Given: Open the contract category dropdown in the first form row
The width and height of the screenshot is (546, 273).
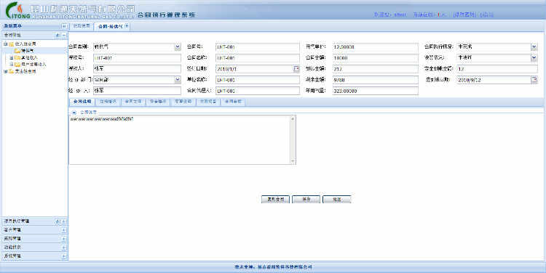Looking at the screenshot, I should tap(178, 46).
